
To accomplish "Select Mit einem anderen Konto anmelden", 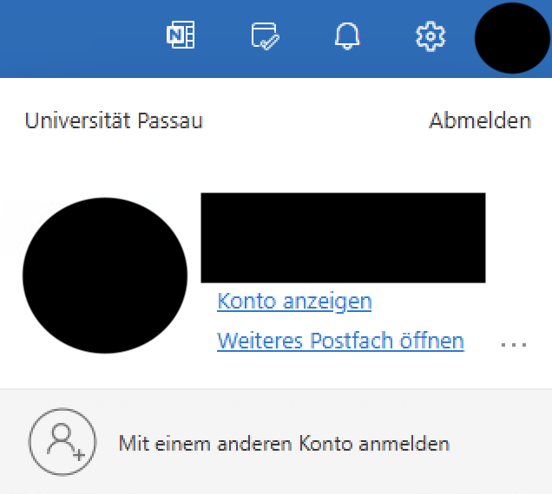I will (x=284, y=444).
